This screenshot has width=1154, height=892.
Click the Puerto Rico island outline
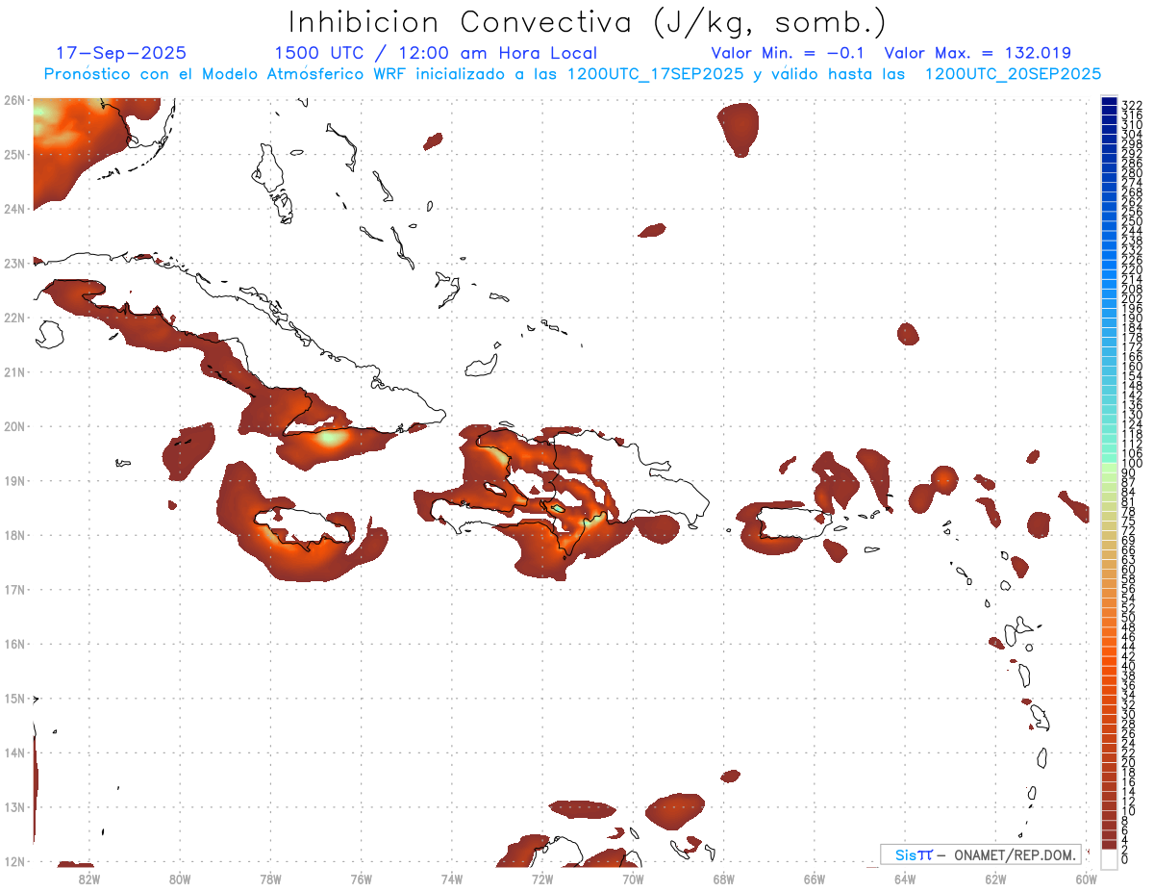click(788, 524)
